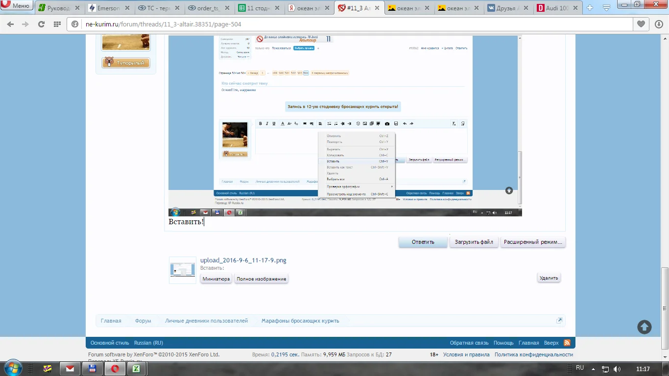Insert attachment as Миниатюра

point(216,279)
